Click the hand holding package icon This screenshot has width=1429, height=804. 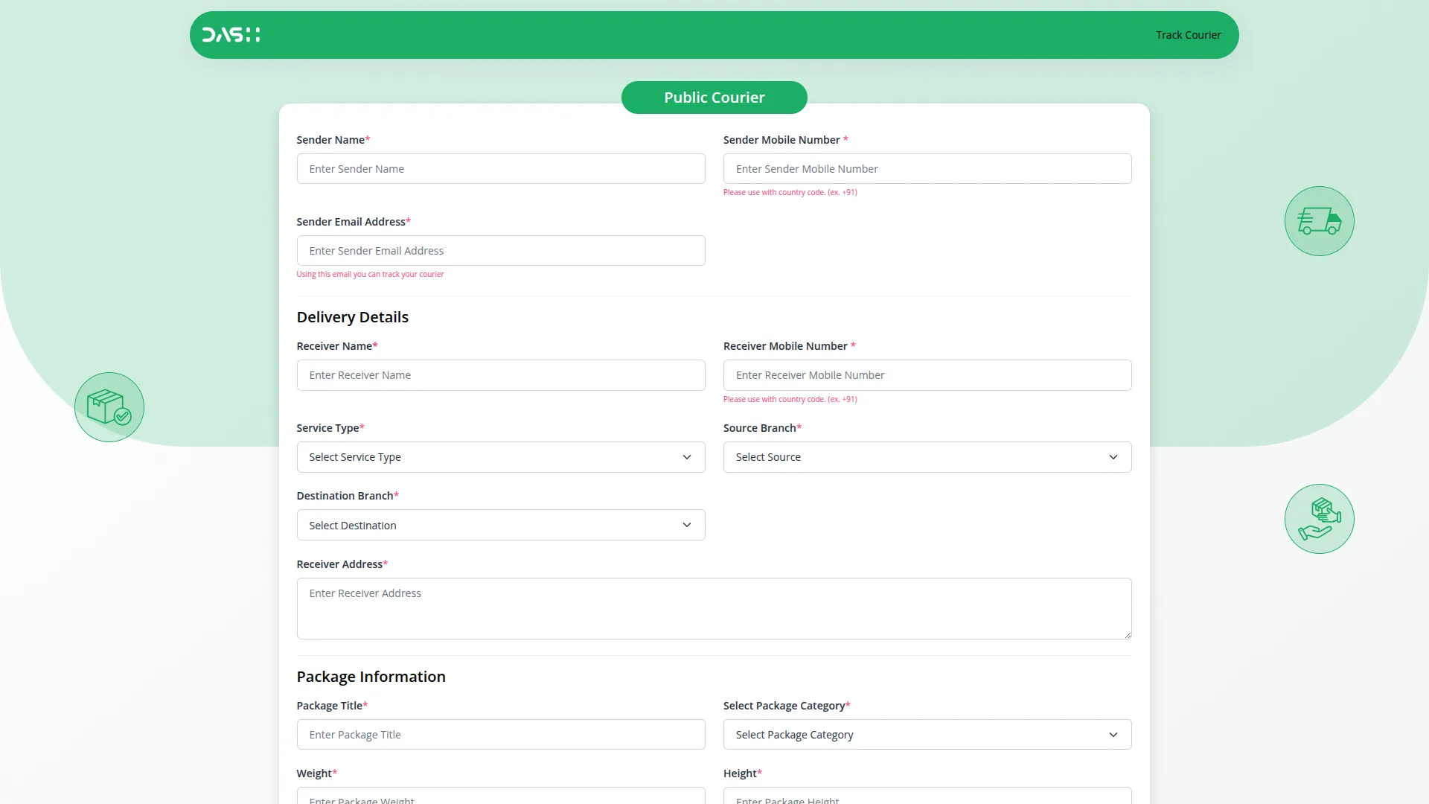1319,519
